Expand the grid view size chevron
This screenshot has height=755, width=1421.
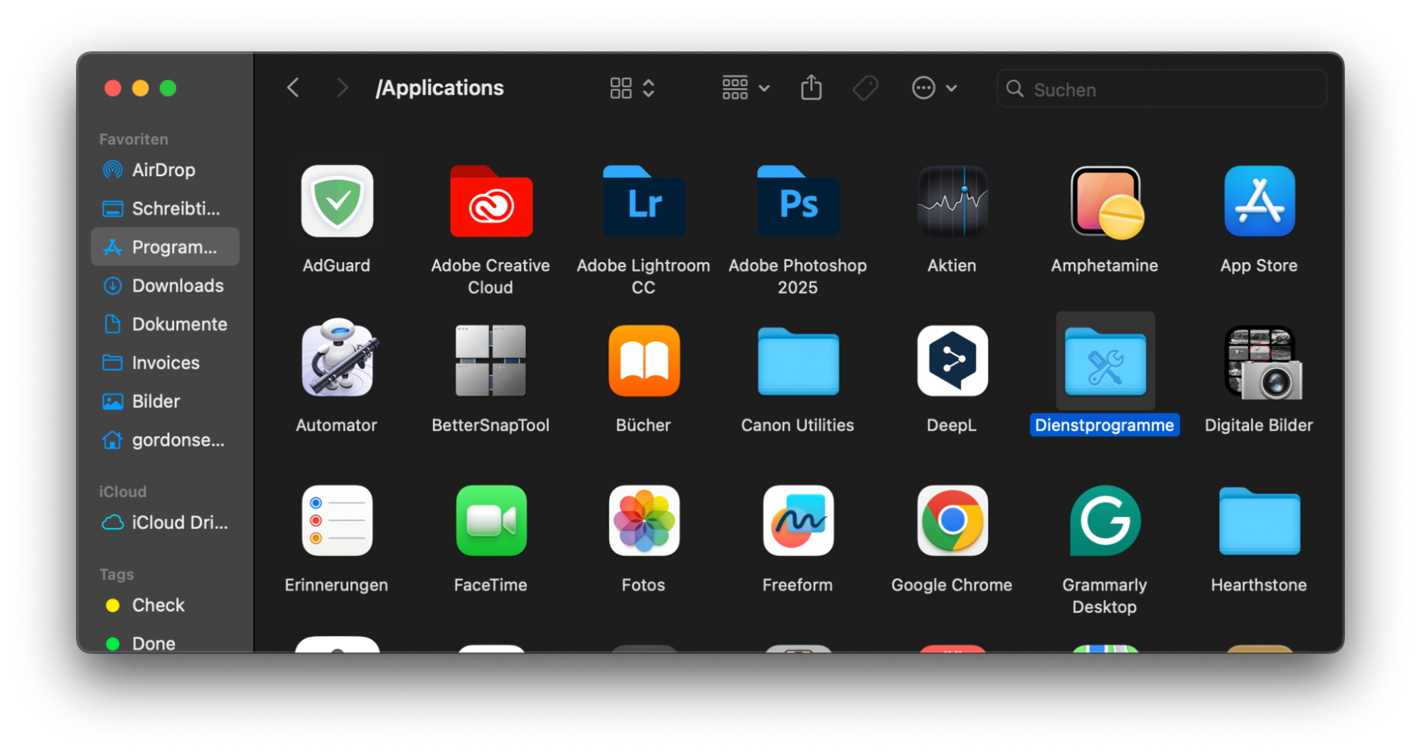coord(648,87)
